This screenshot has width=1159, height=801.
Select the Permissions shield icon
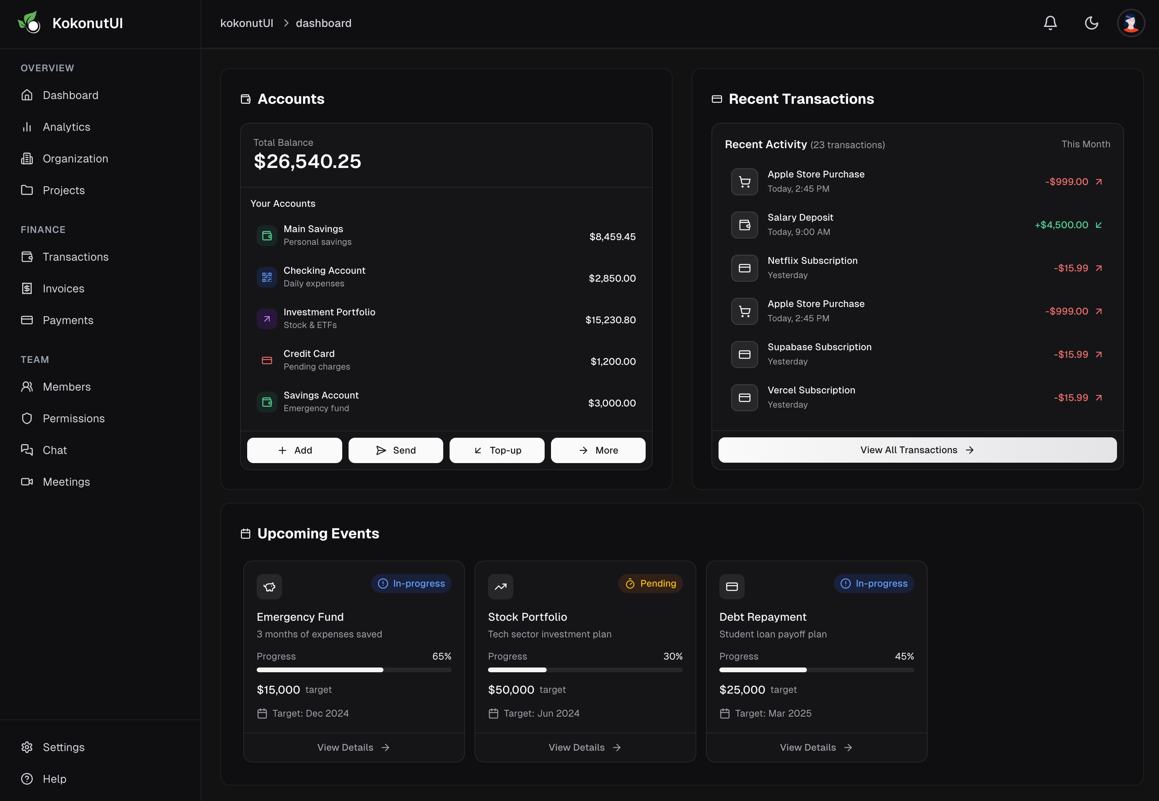(27, 418)
